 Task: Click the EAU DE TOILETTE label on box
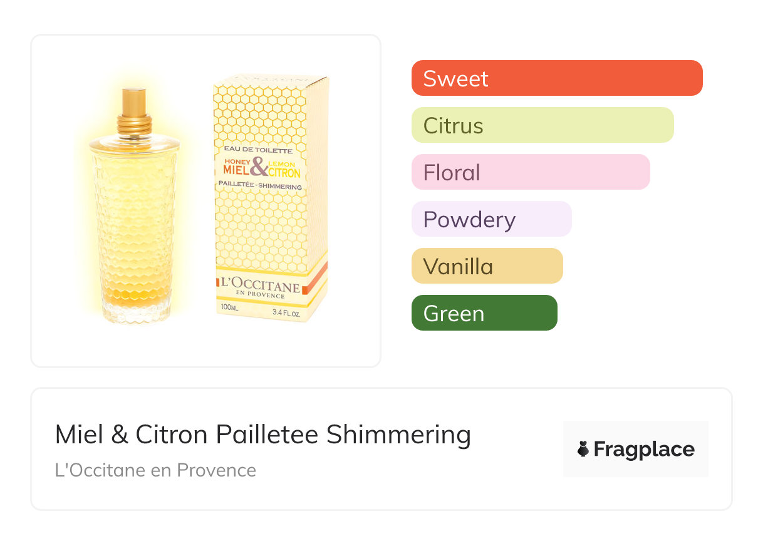coord(258,150)
